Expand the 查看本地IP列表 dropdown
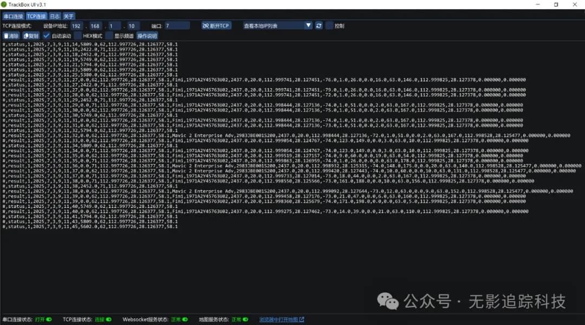The image size is (585, 325). (308, 25)
